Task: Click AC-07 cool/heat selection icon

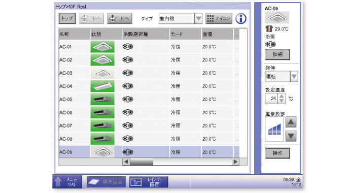Action: coord(128,125)
